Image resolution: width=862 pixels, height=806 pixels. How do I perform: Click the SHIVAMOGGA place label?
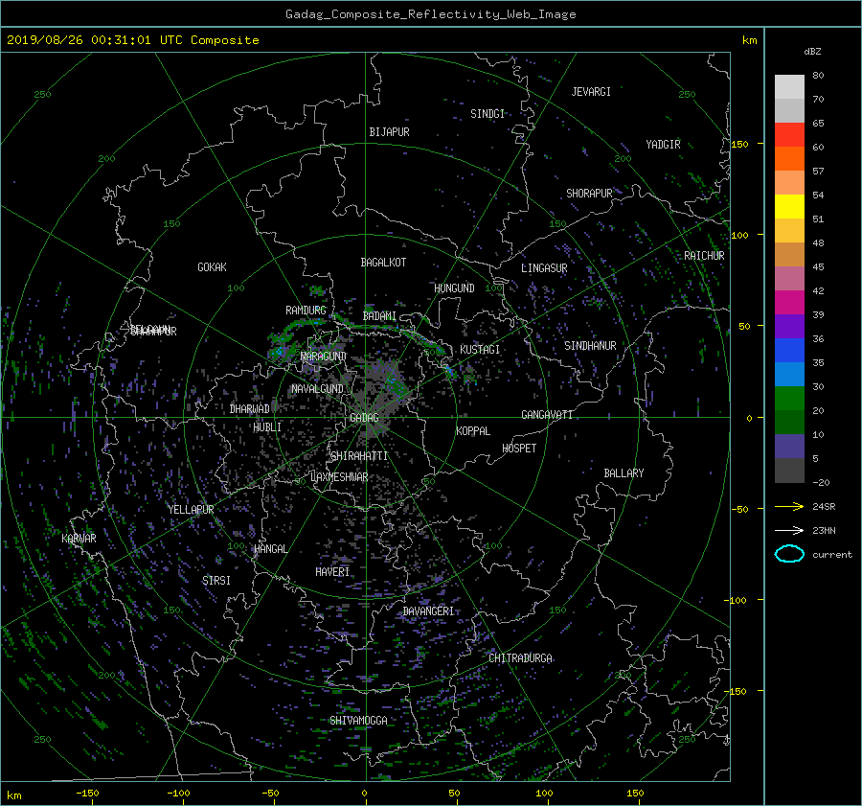358,721
